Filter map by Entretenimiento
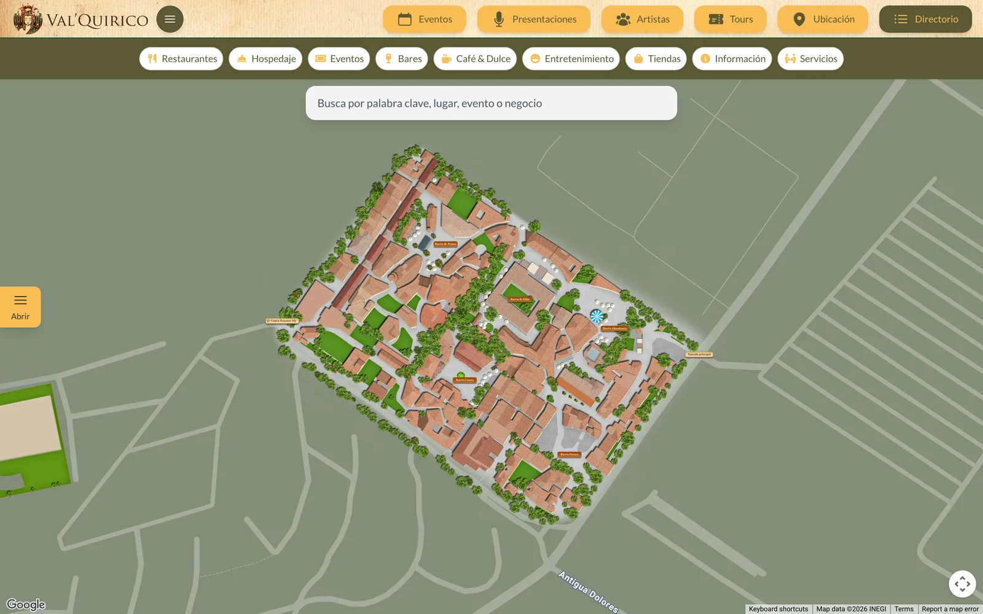The image size is (983, 614). pyautogui.click(x=571, y=59)
